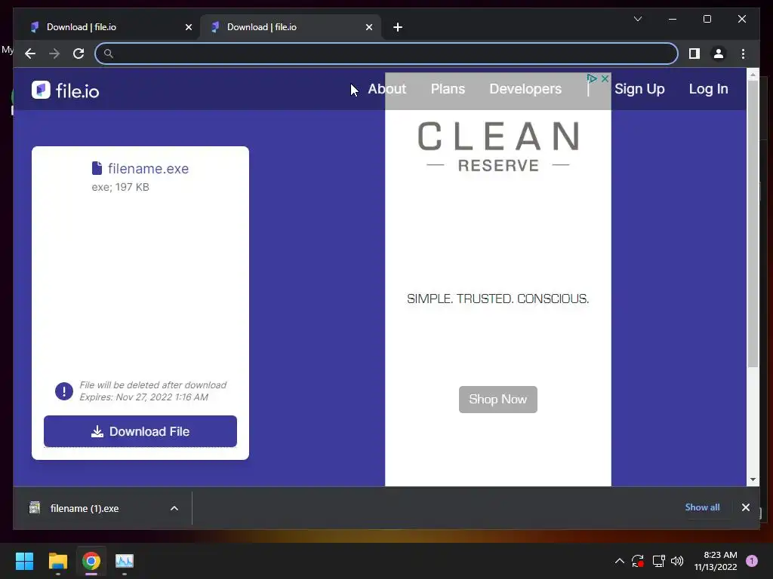Click Show all downloads
Screen dimensions: 773x579
click(x=702, y=507)
